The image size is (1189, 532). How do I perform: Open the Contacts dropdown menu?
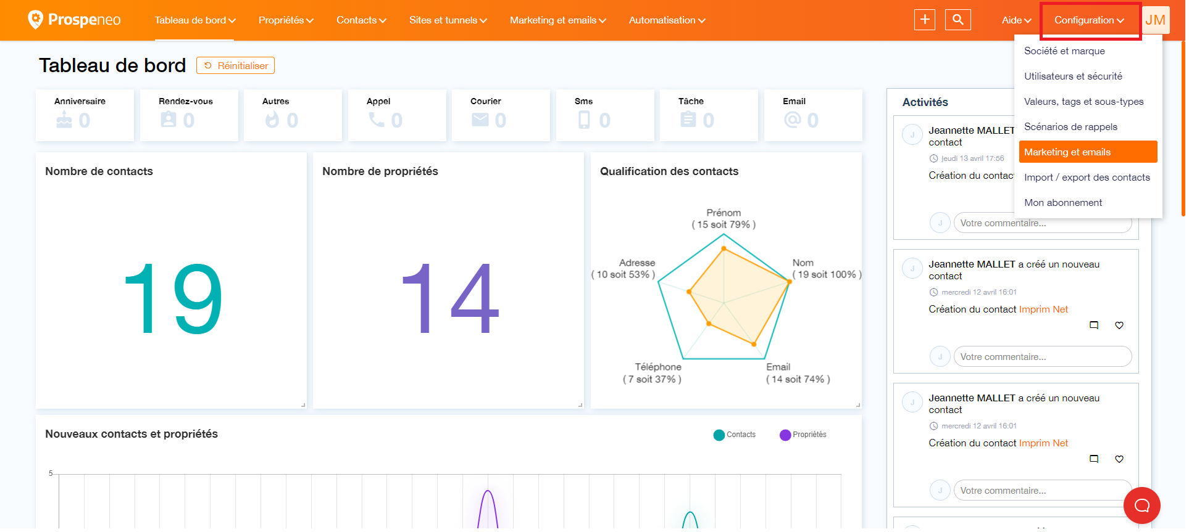click(361, 20)
